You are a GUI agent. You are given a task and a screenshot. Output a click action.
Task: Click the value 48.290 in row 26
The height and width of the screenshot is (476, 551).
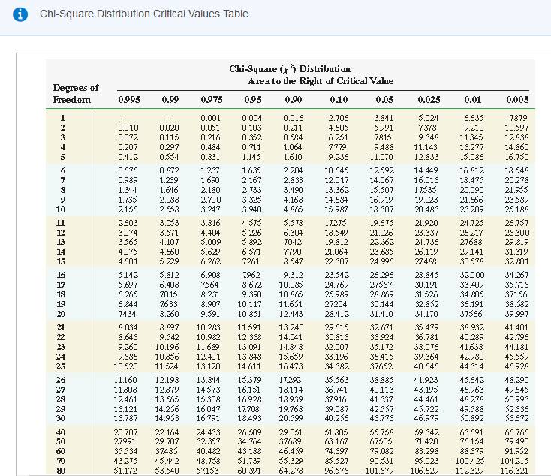tap(517, 381)
